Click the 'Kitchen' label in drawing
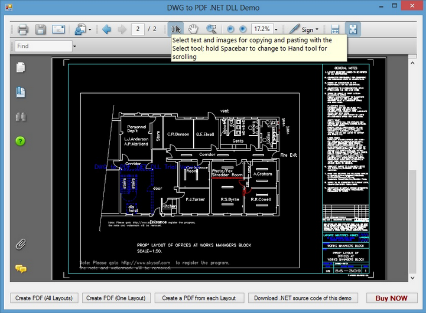This screenshot has width=426, height=313. click(x=169, y=206)
